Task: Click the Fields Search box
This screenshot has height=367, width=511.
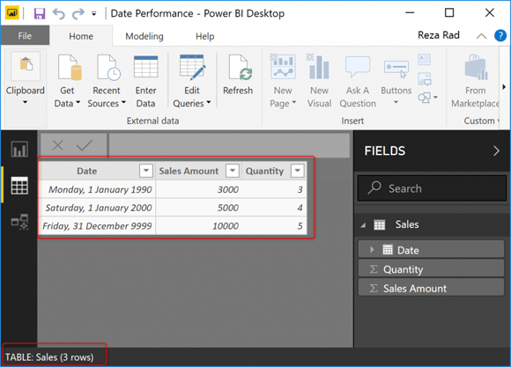Action: 432,188
